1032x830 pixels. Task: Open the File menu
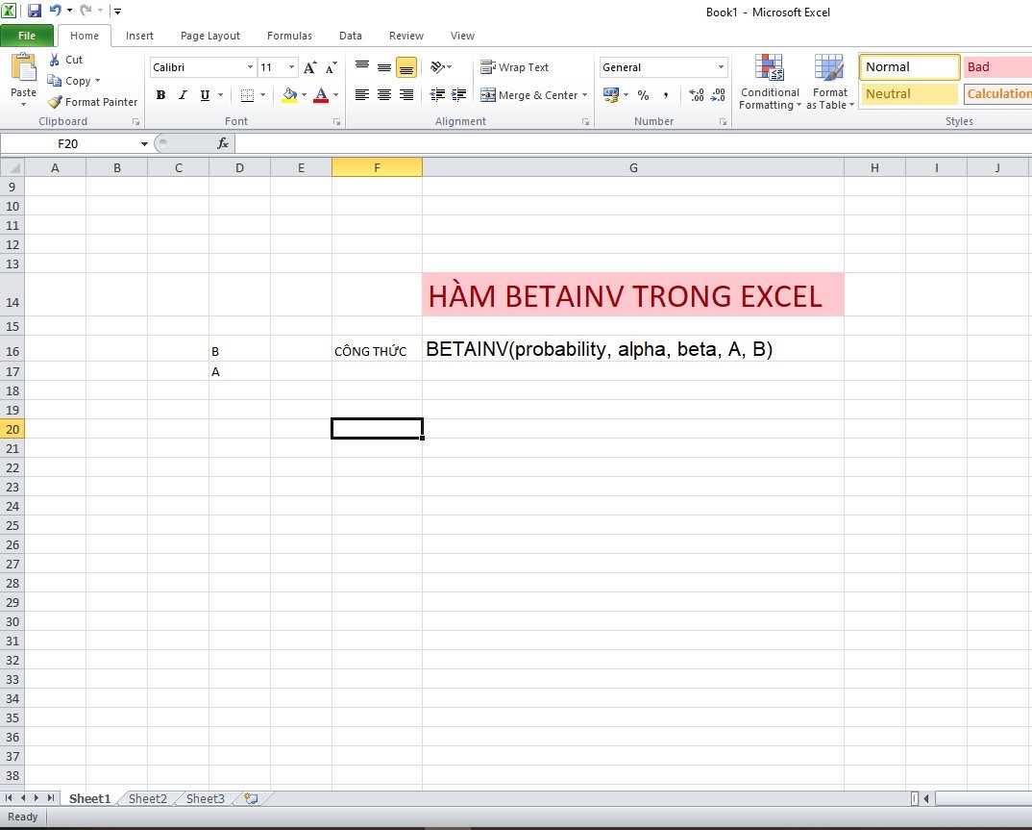(27, 35)
